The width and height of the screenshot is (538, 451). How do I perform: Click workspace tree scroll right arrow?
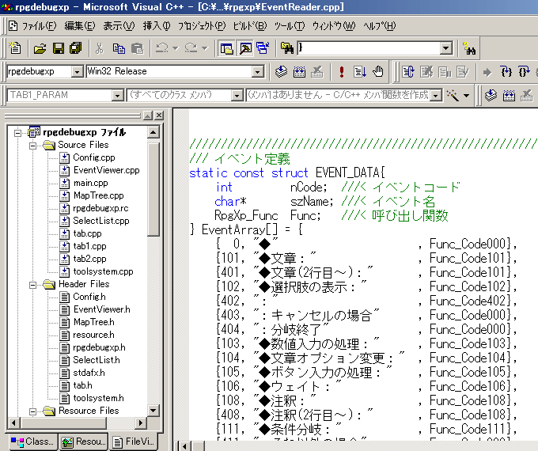[141, 423]
